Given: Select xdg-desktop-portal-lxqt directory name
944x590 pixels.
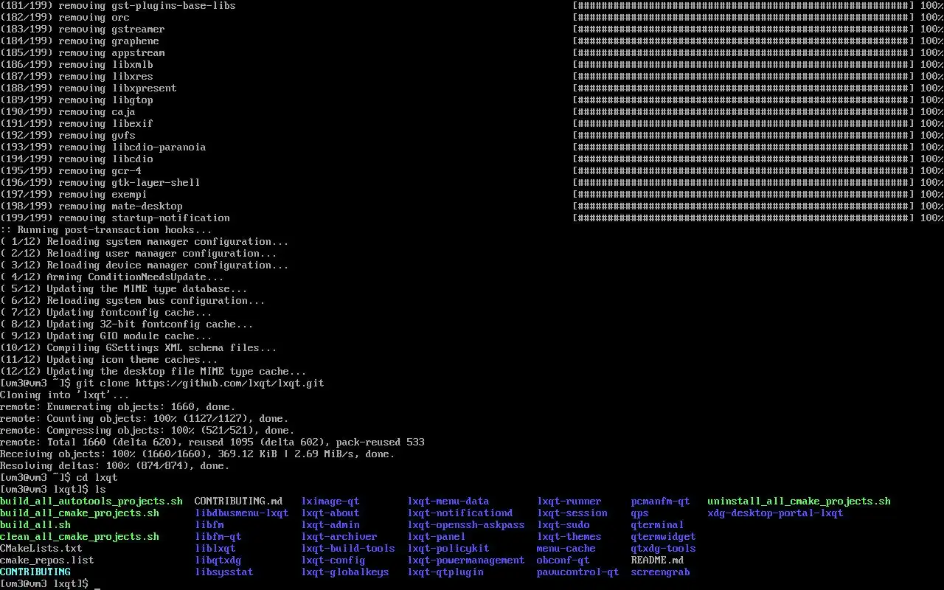Looking at the screenshot, I should click(776, 513).
